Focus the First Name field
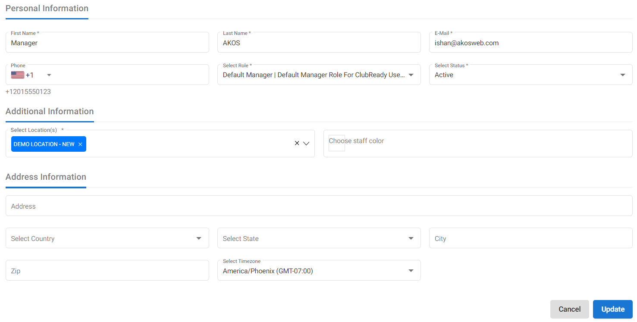637x322 pixels. [x=107, y=43]
